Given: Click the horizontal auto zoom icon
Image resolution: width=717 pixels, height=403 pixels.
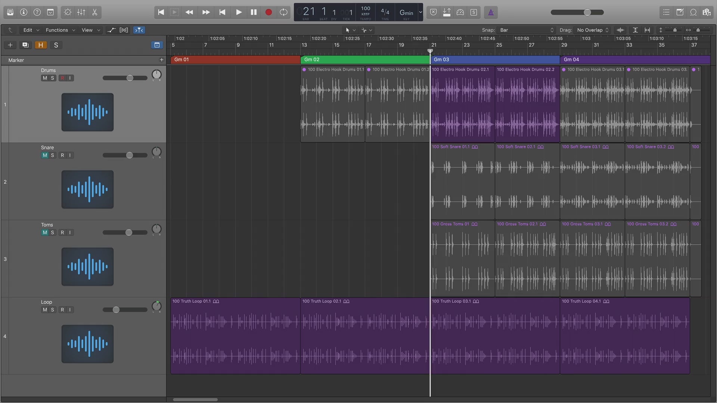Looking at the screenshot, I should tap(647, 30).
